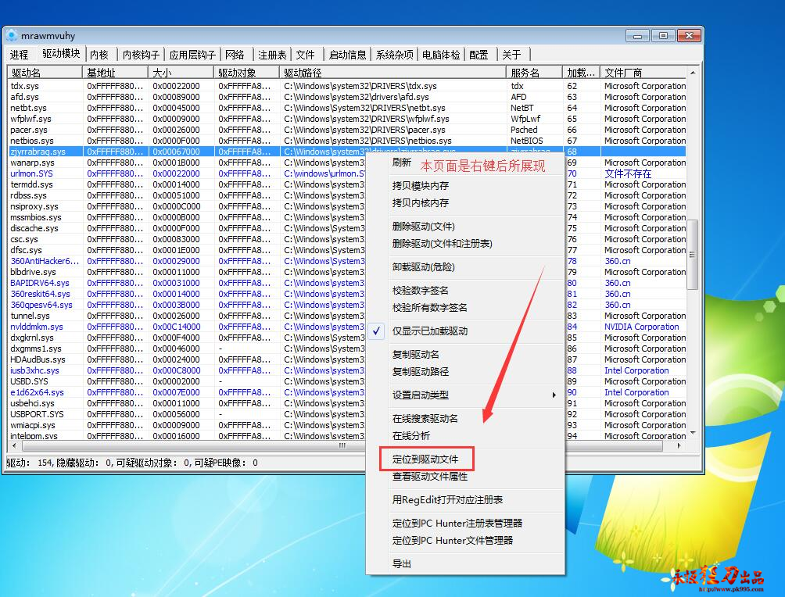Click the vertical scrollbar up arrow
Viewport: 785px width, 597px height.
[x=693, y=73]
